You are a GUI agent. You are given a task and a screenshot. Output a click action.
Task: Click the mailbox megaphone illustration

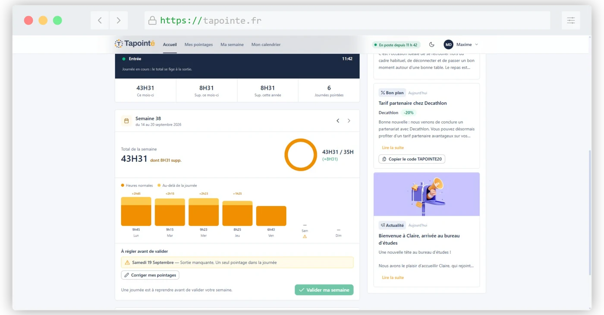click(x=427, y=194)
